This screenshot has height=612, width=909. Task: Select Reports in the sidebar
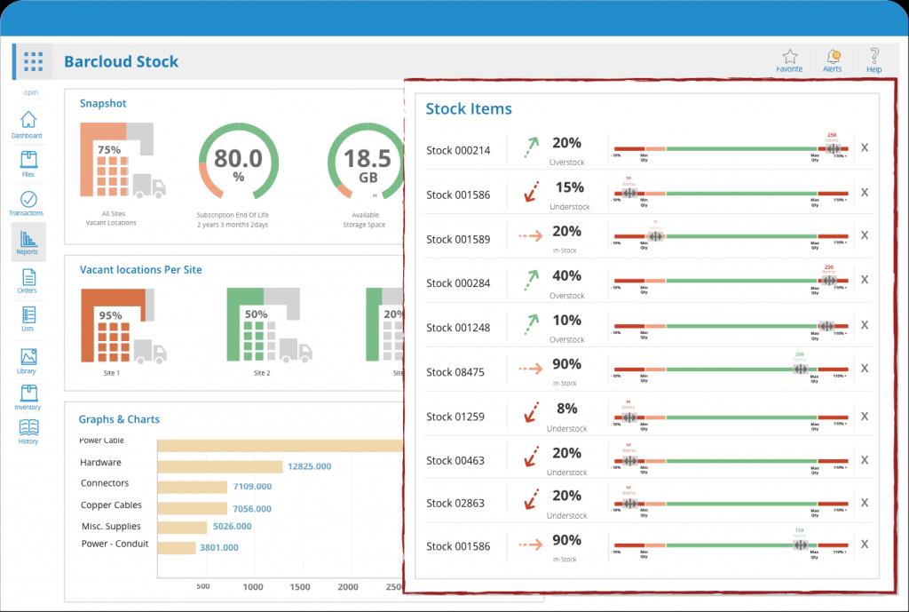[28, 241]
